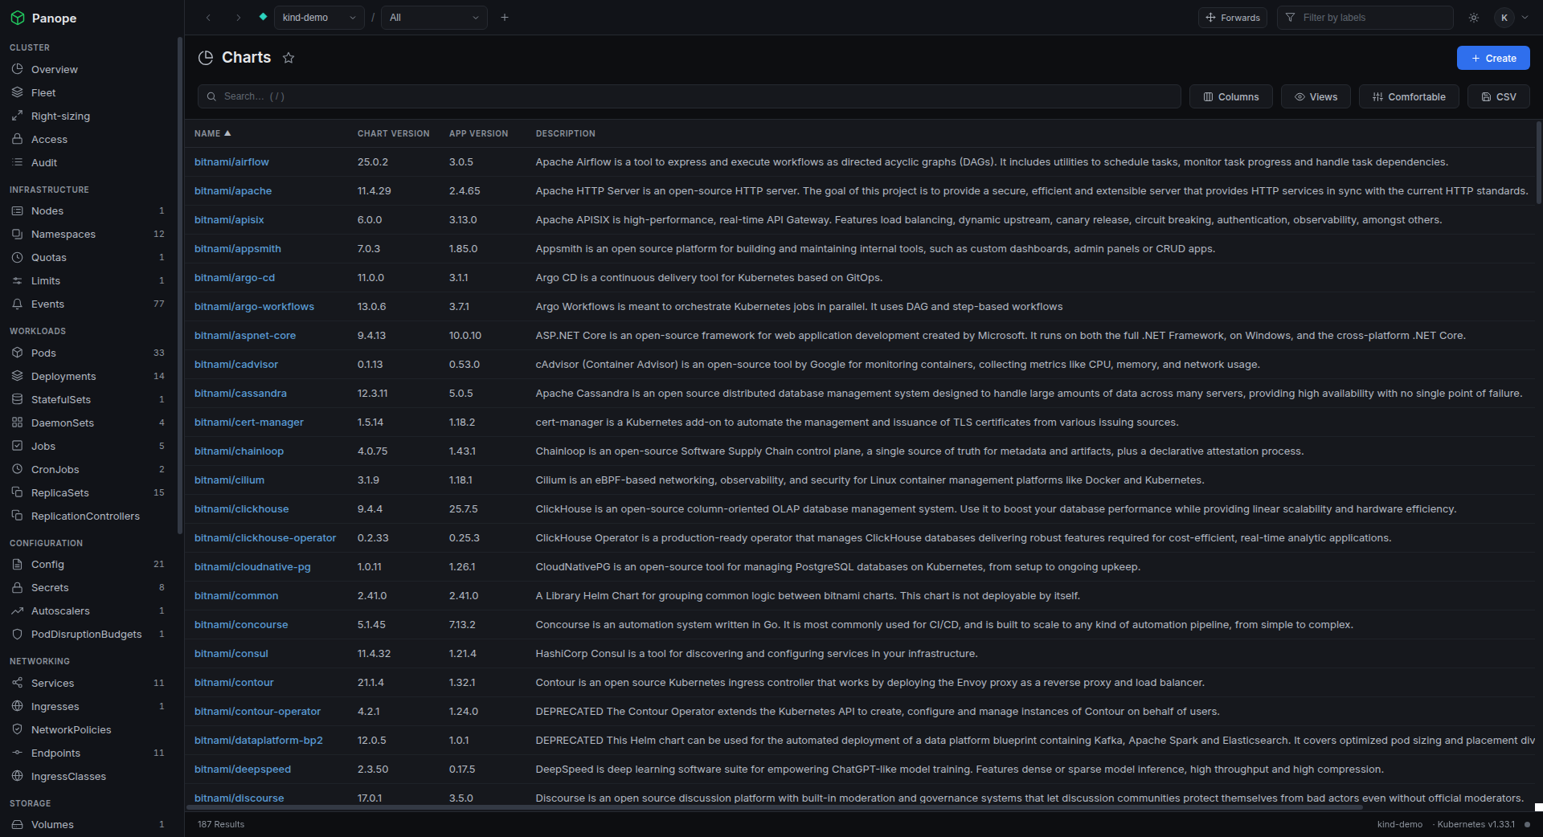The height and width of the screenshot is (837, 1543).
Task: Click the Nodes server icon
Action: (17, 210)
